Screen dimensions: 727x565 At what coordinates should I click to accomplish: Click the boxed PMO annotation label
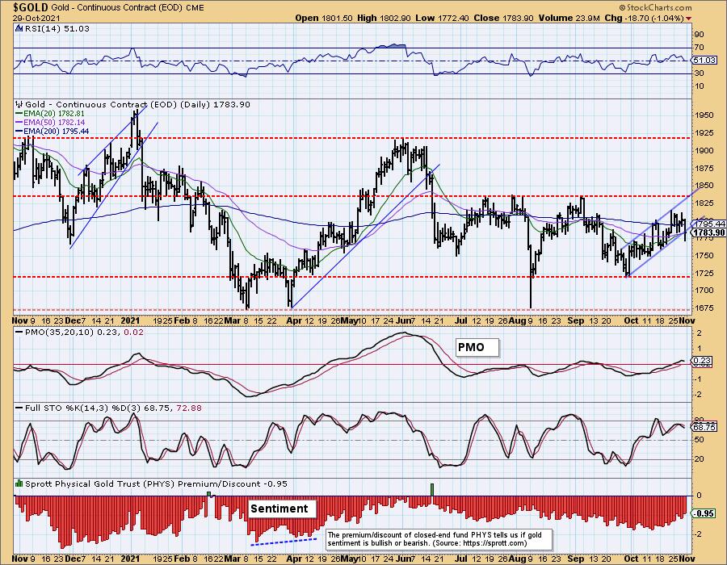click(x=477, y=347)
